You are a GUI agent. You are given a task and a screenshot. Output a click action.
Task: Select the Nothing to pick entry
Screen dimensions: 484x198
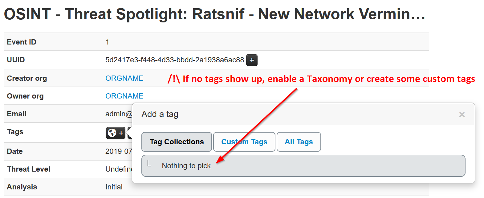pos(186,166)
